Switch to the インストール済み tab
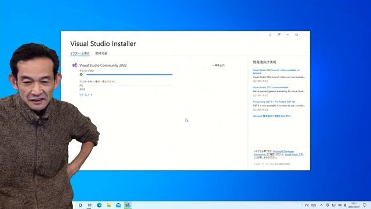 tap(80, 53)
